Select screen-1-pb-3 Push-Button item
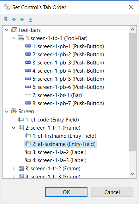139x204 pixels. [68, 63]
